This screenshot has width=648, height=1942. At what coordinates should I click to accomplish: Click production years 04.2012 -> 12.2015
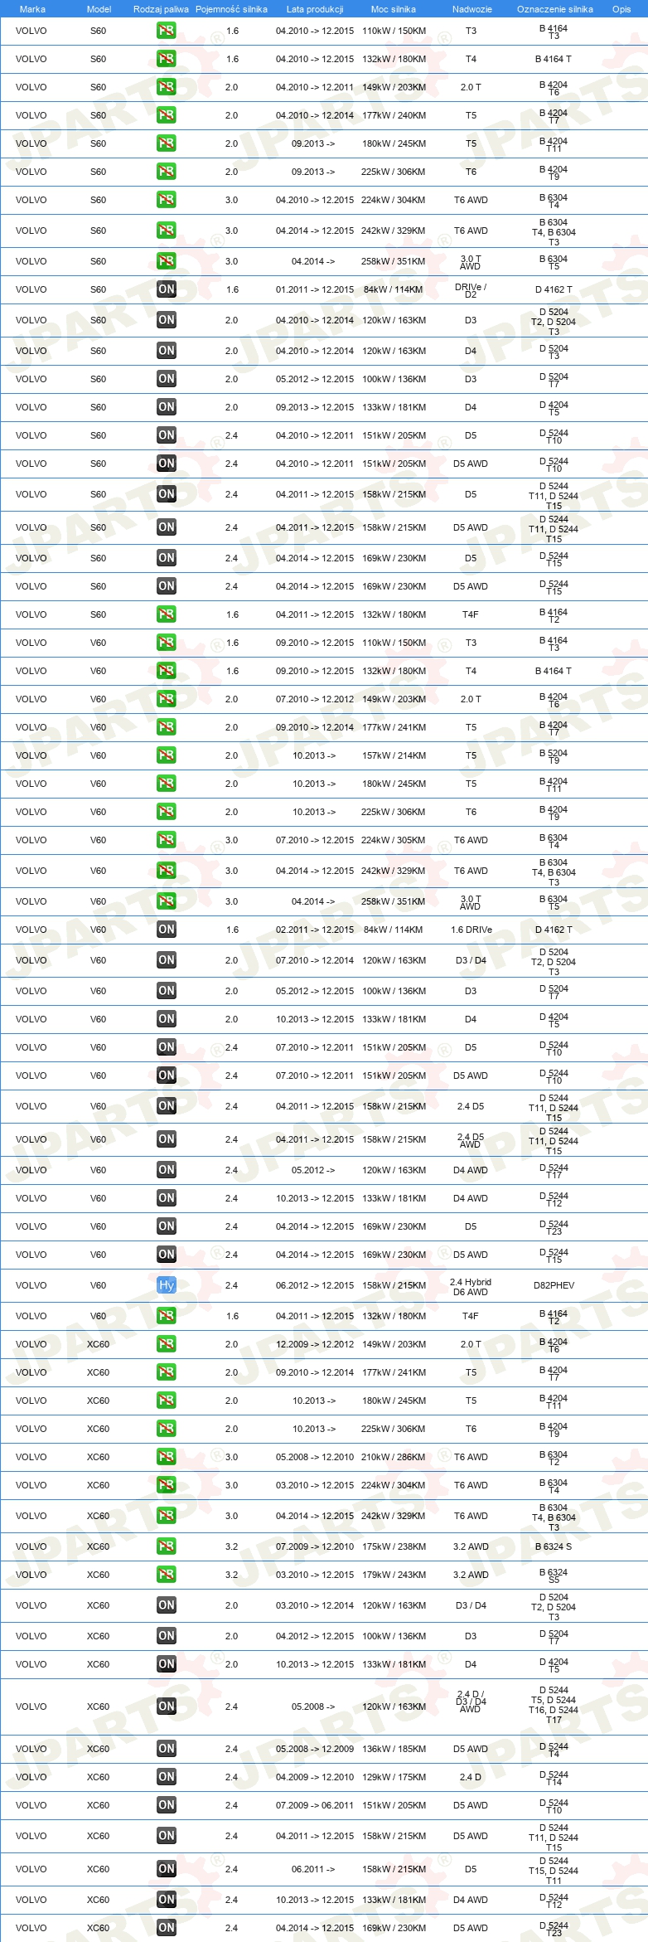tap(315, 1636)
